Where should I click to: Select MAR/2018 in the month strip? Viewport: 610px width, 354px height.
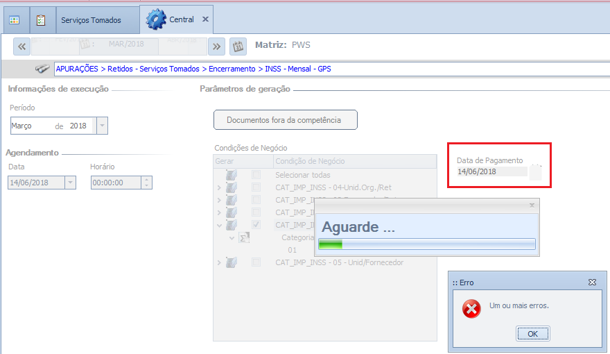tap(126, 44)
